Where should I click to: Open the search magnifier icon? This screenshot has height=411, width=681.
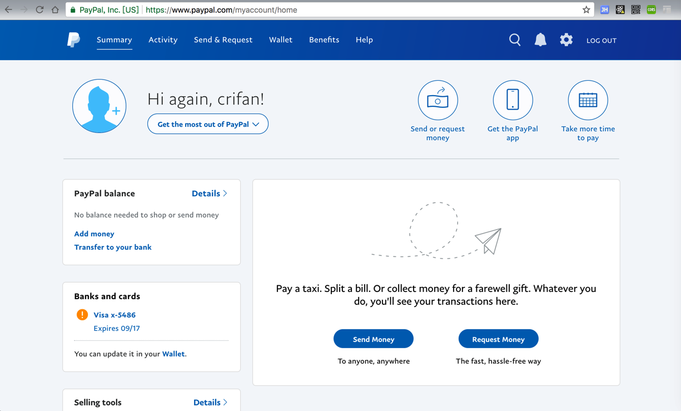pos(515,40)
